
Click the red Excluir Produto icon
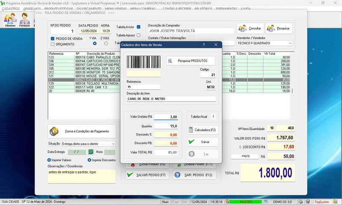pos(133,165)
